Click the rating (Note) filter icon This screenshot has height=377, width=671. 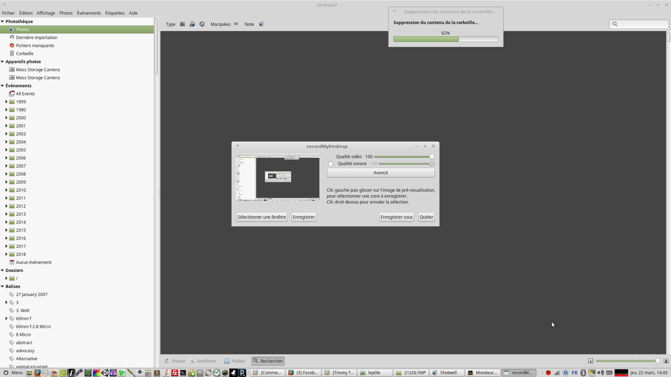(x=261, y=24)
